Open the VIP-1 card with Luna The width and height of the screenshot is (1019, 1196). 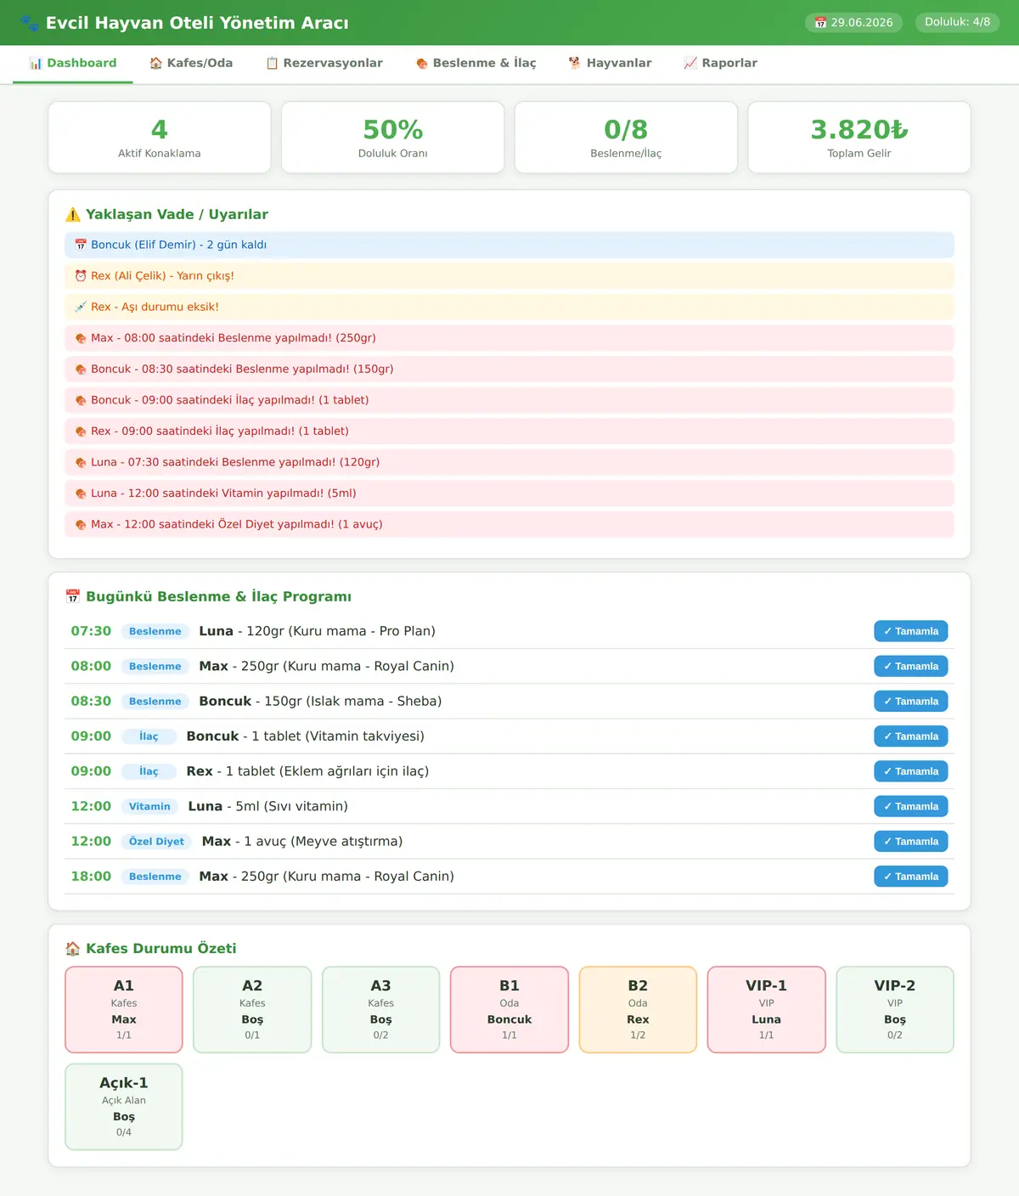[767, 1010]
